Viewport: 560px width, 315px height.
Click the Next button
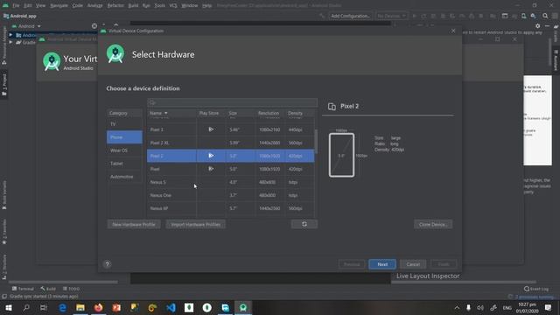(x=382, y=264)
